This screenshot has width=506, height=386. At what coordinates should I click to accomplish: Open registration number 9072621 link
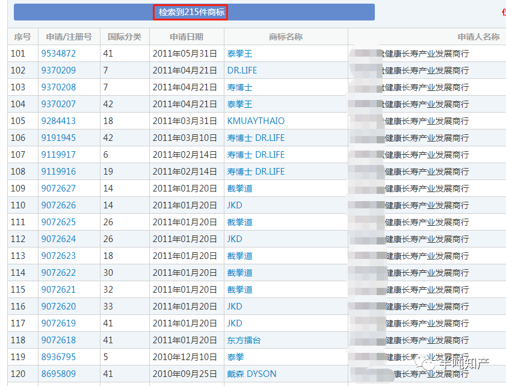tap(58, 290)
